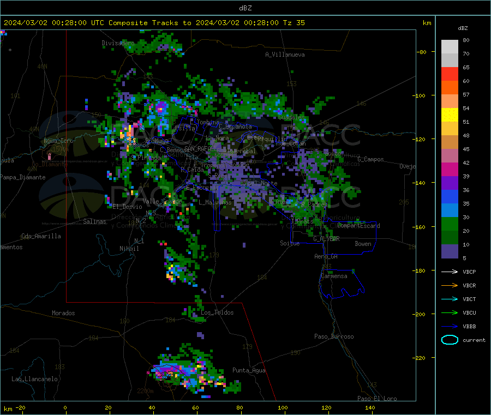Click the Los_Toldos map label
Viewport: 491px width, 415px height.
pyautogui.click(x=217, y=312)
